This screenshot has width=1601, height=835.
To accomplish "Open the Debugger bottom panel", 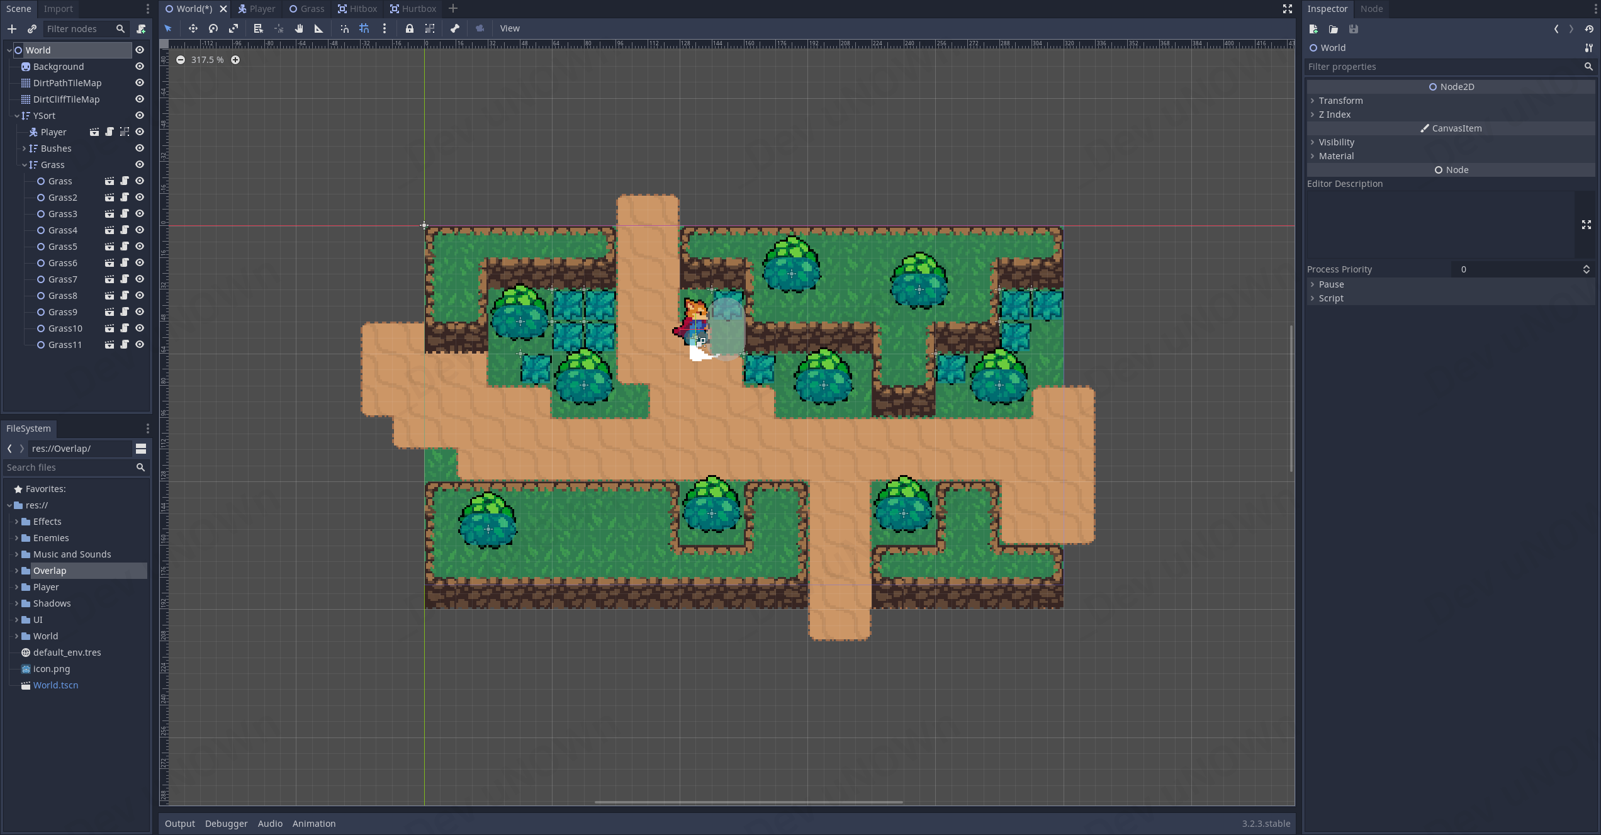I will [226, 823].
